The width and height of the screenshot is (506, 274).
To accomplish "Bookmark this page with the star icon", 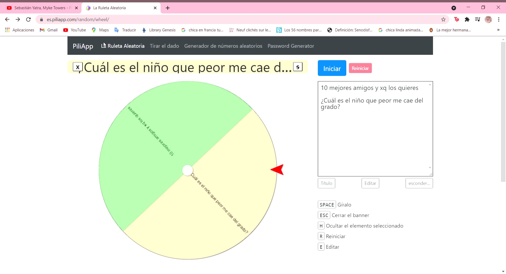I will coord(444,19).
